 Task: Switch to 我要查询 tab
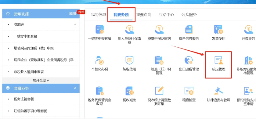click(x=144, y=15)
